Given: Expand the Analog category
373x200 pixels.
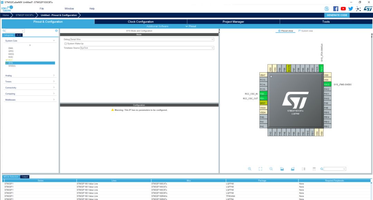Looking at the screenshot, I should [x=54, y=75].
